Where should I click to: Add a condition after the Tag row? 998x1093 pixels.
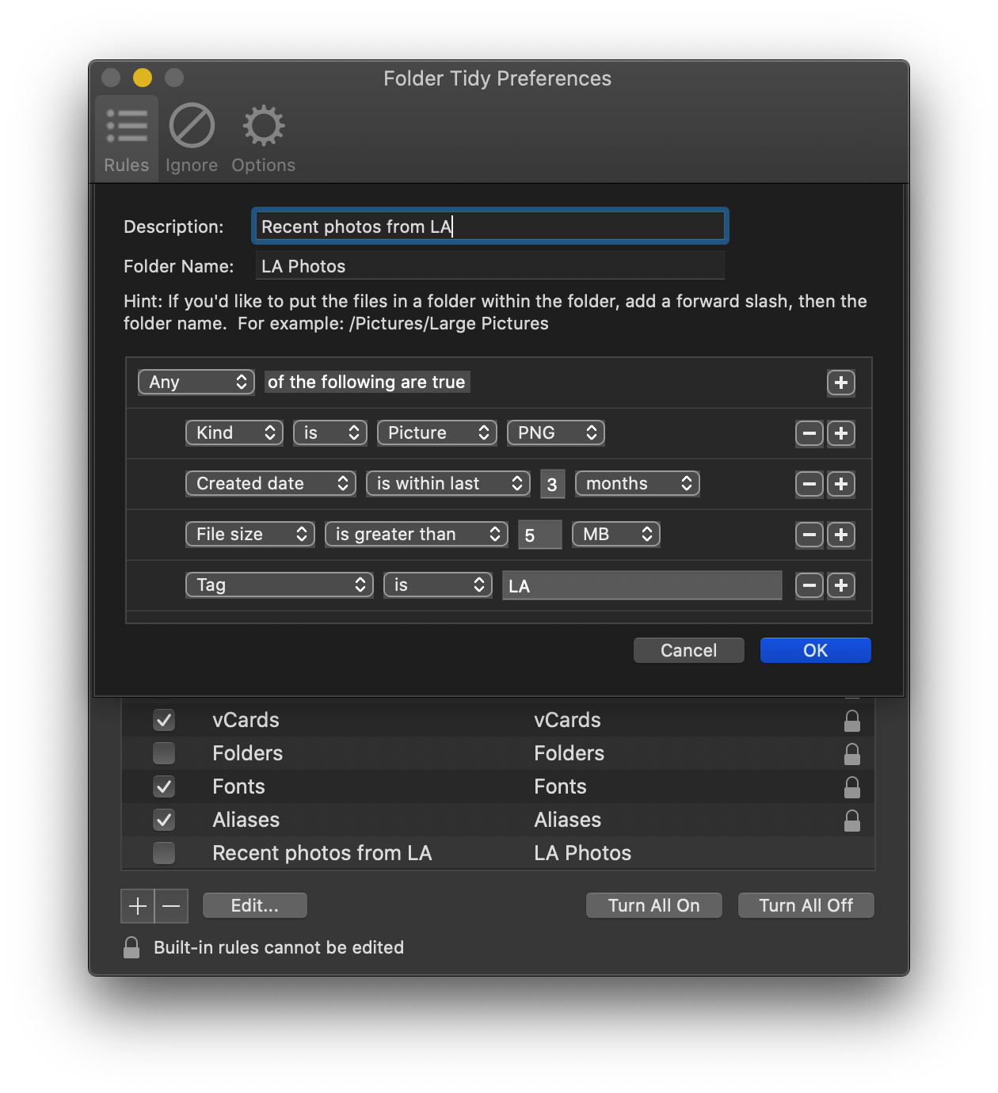click(x=840, y=585)
